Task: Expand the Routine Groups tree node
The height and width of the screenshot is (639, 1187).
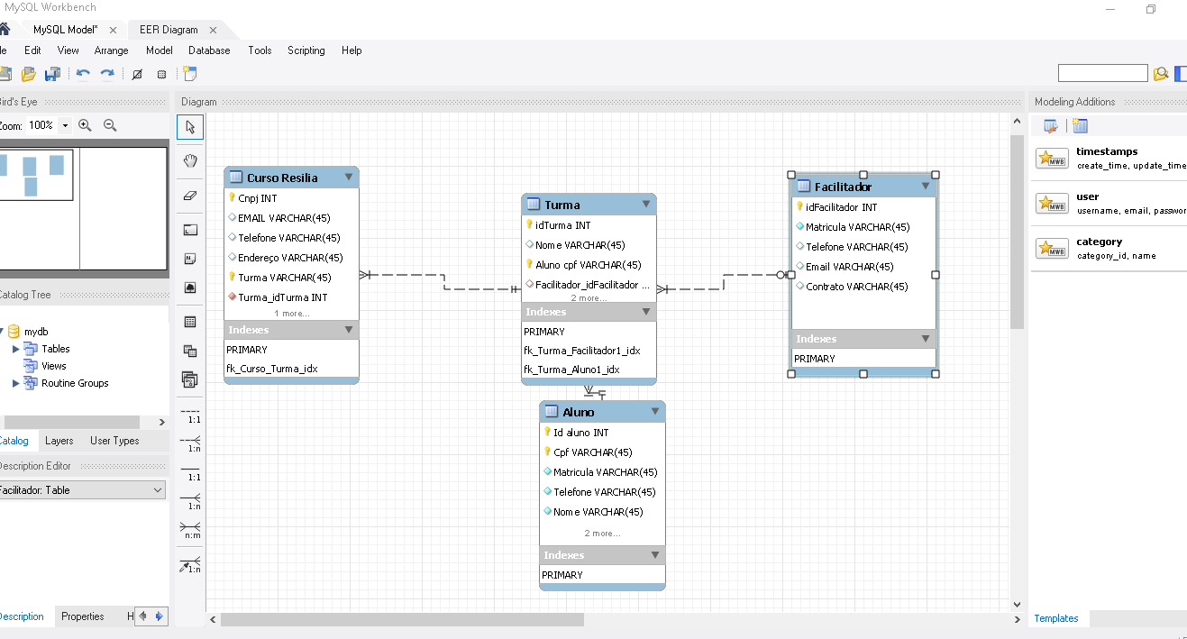Action: coord(15,383)
